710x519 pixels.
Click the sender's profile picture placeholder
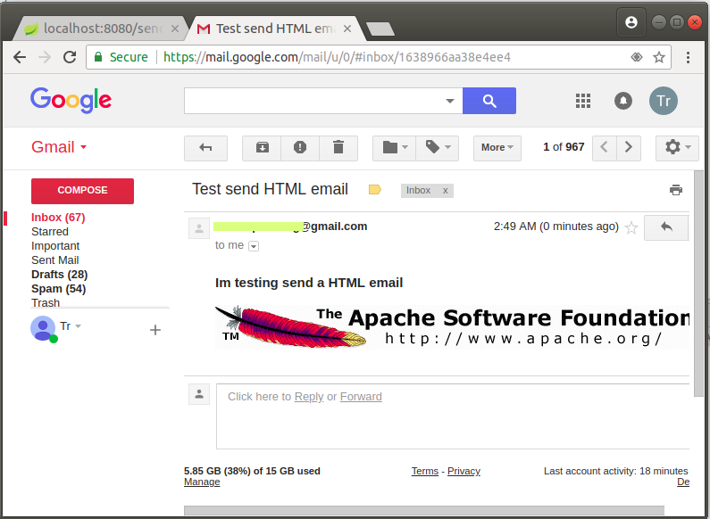199,228
